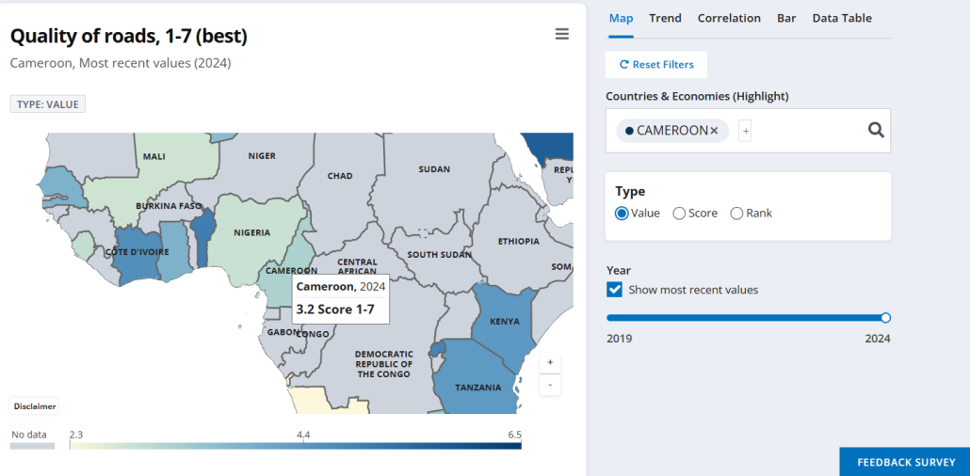The height and width of the screenshot is (476, 970).
Task: Click the plus add country button
Action: coord(745,132)
